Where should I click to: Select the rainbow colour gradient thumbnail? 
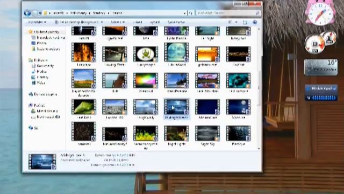point(146,80)
